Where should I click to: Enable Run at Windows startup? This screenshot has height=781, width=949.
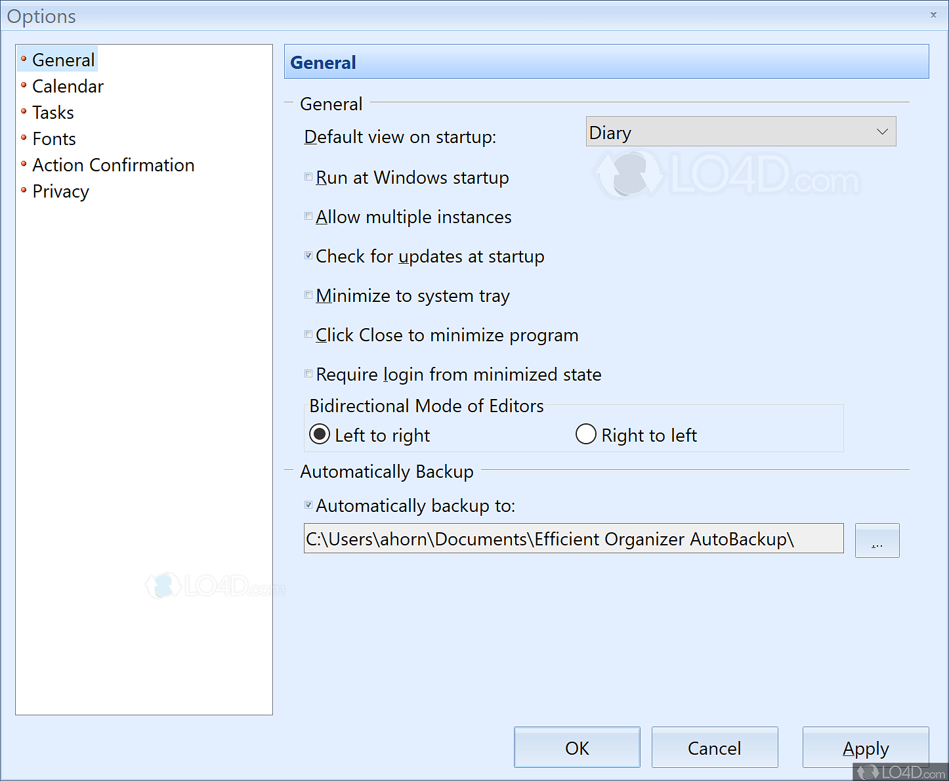click(x=308, y=177)
